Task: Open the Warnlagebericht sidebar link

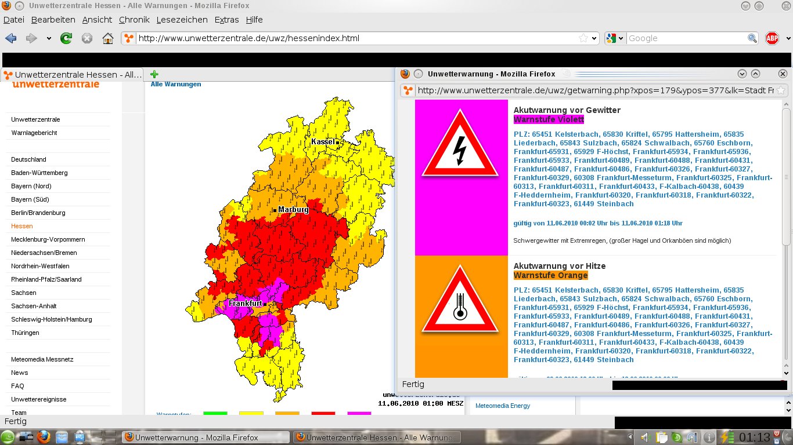Action: coord(34,133)
